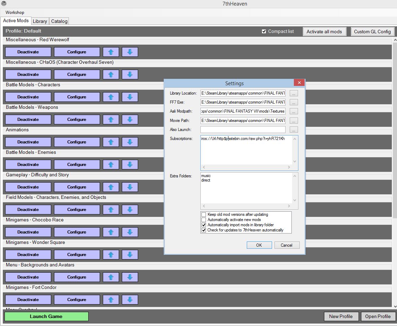Browse for Movie Path folder
The height and width of the screenshot is (326, 397).
pos(294,121)
